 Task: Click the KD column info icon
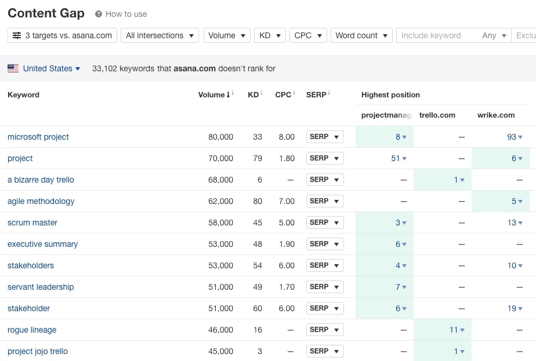click(x=262, y=93)
